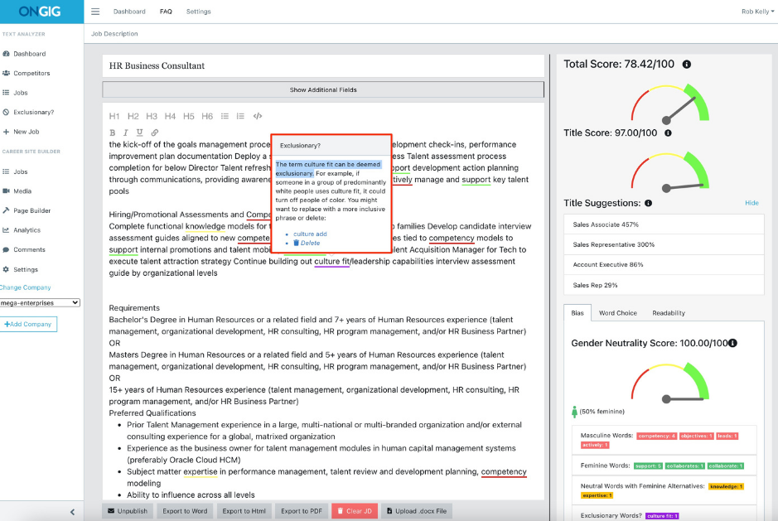Open Jobs under Career Site Builder
Image resolution: width=778 pixels, height=521 pixels.
pos(21,171)
